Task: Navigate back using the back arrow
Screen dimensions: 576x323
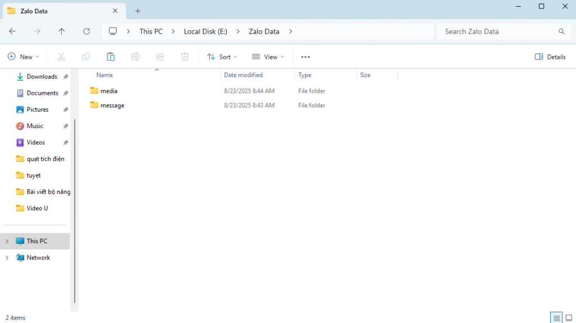Action: (x=12, y=31)
